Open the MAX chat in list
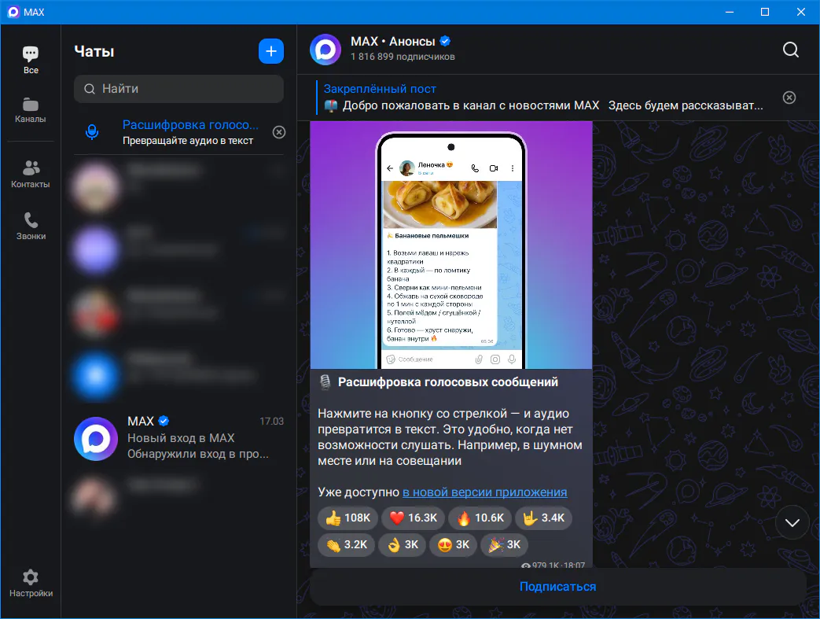 179,438
